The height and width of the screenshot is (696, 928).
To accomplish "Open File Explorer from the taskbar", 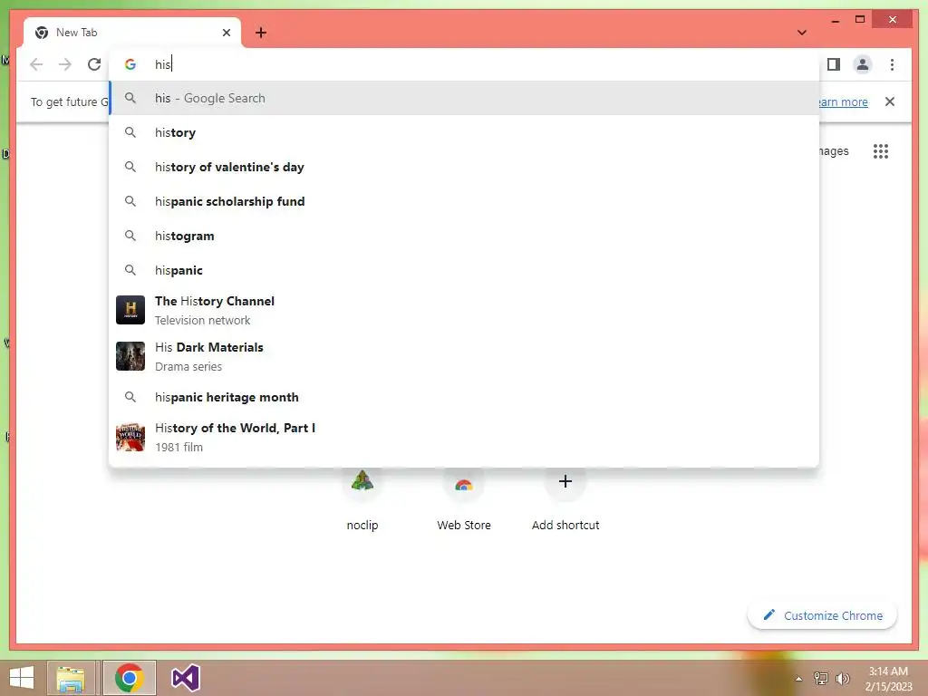I will pos(71,678).
